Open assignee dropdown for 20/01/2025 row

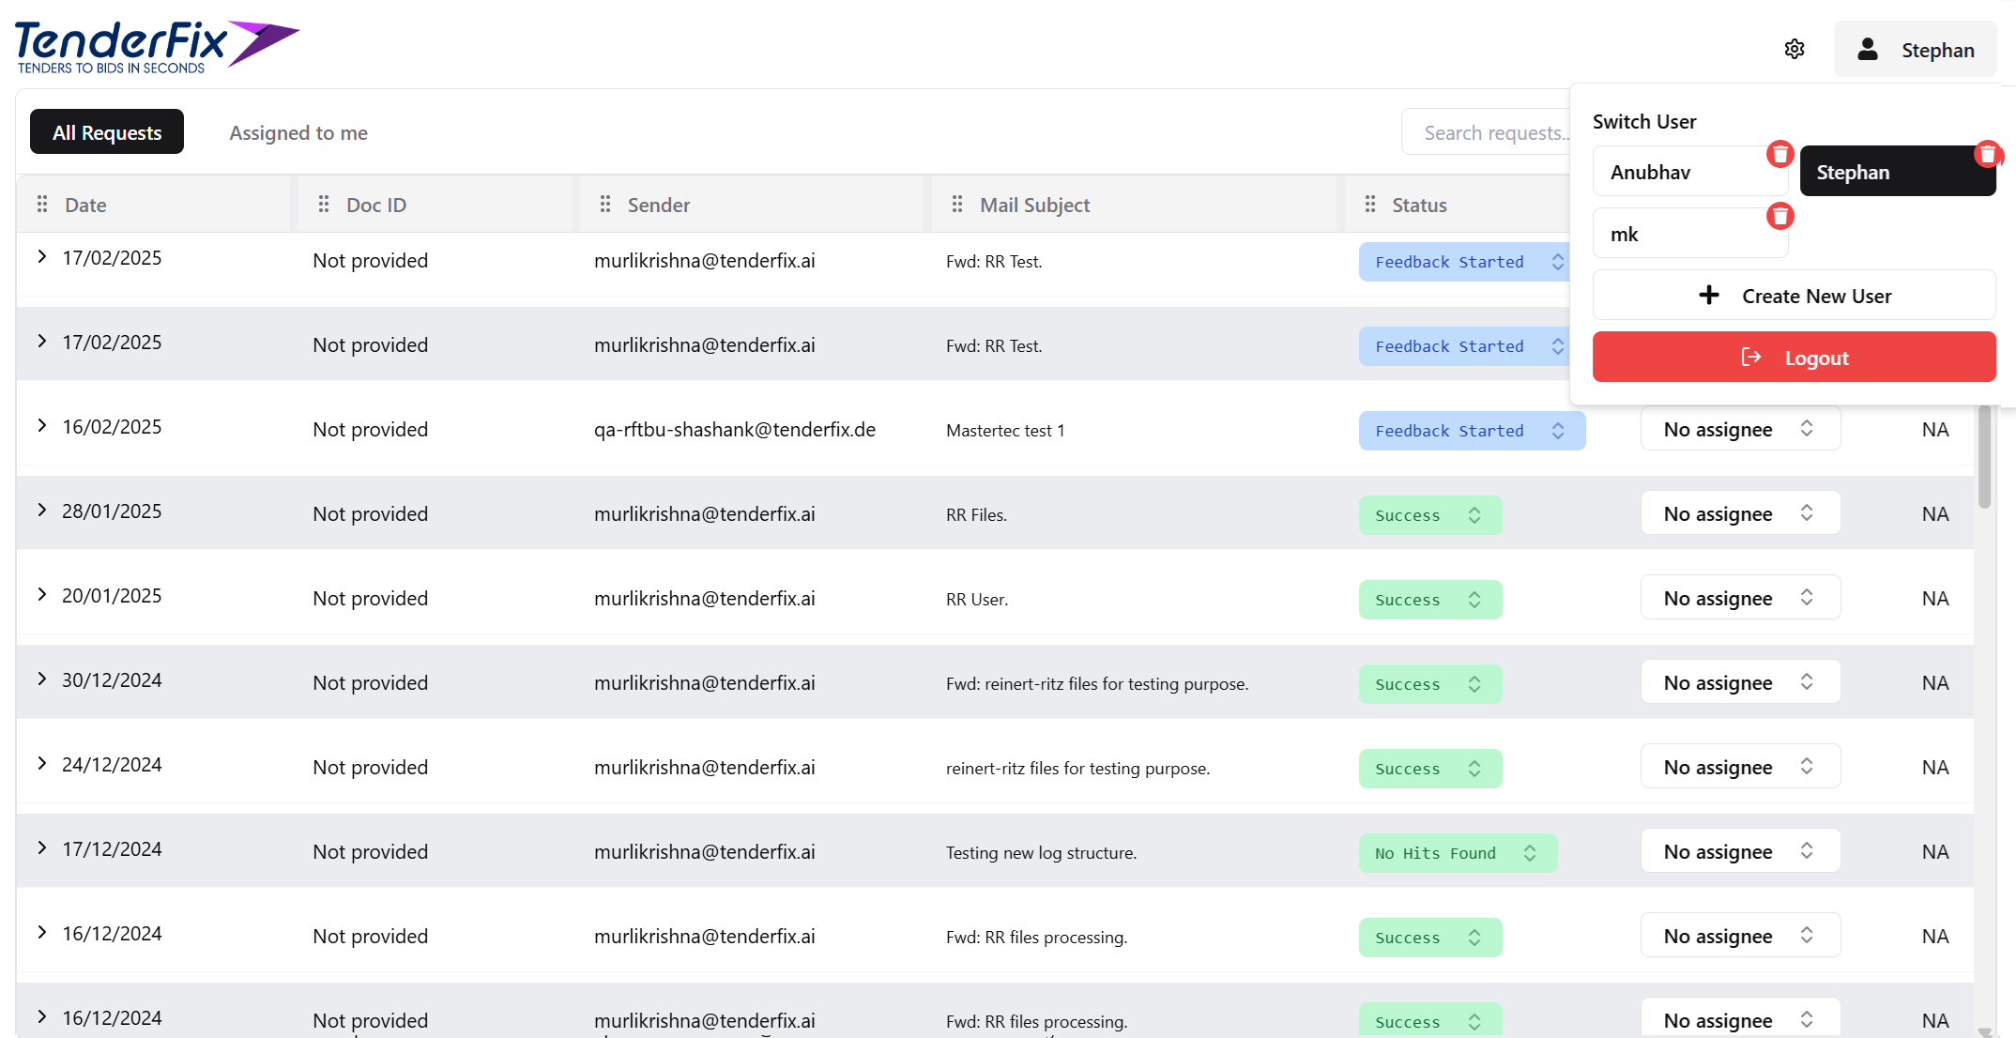1740,598
